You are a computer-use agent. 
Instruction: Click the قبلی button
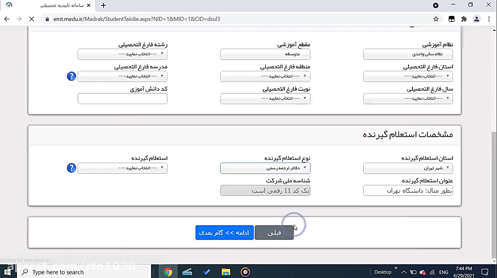pos(274,232)
